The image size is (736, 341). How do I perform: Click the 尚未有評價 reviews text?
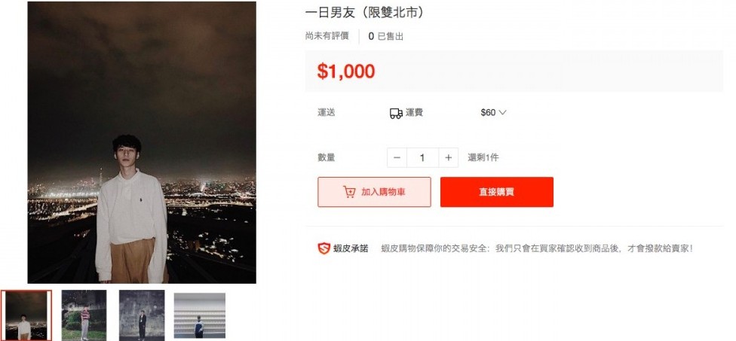tap(327, 36)
